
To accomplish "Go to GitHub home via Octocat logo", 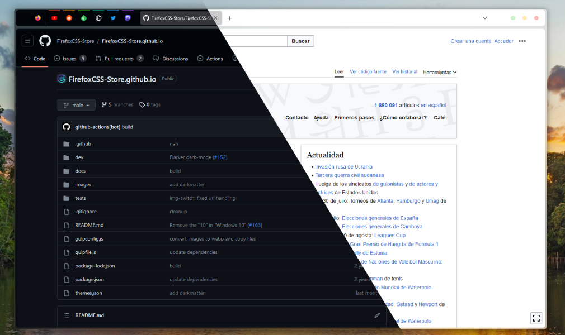I will click(45, 41).
